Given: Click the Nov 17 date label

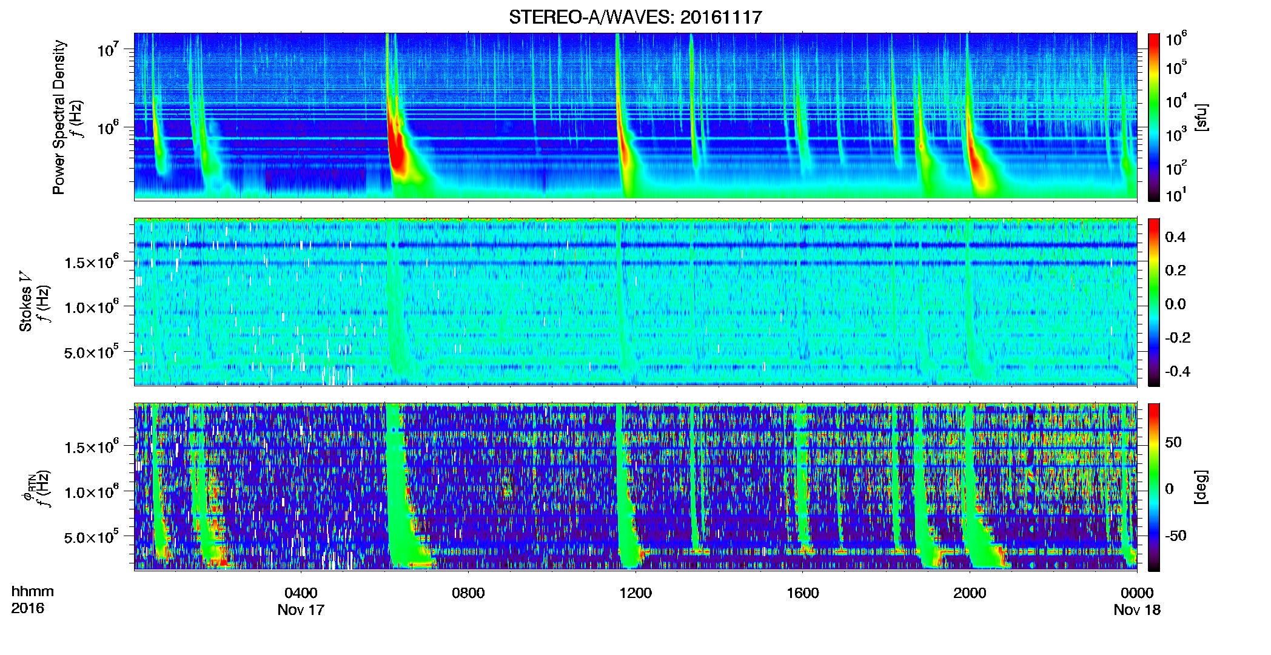Looking at the screenshot, I should [301, 610].
